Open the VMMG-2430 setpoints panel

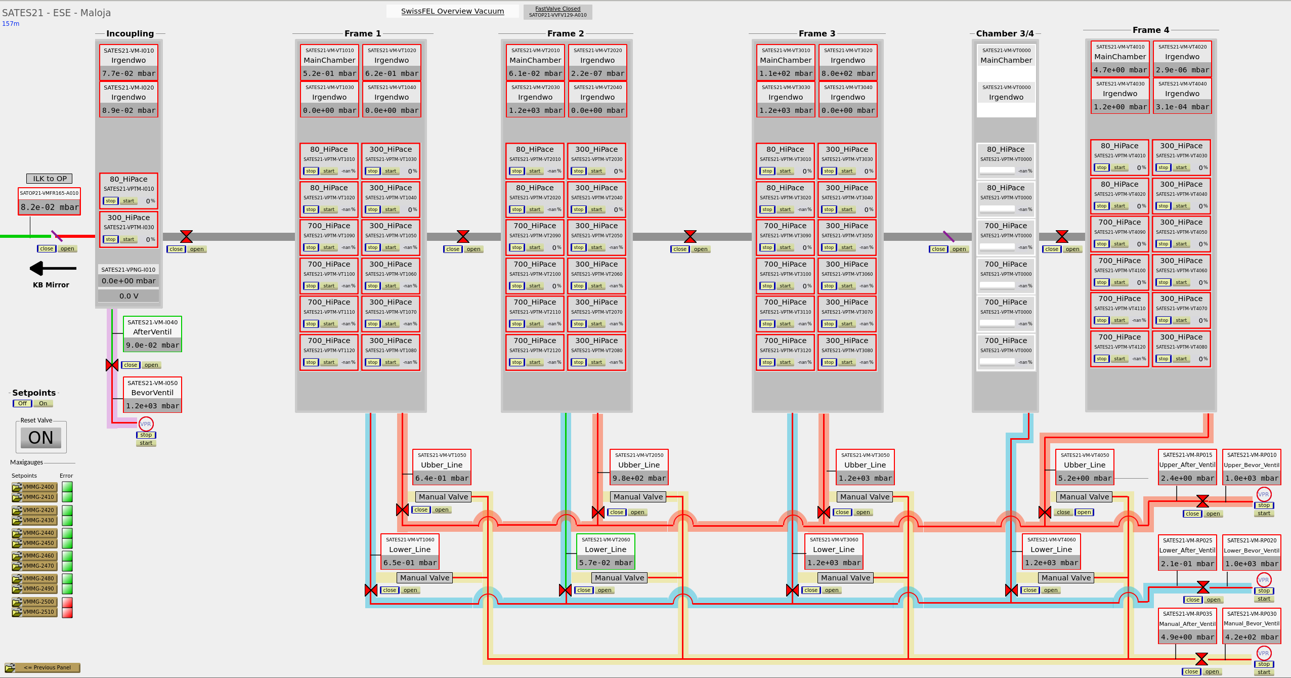pos(34,520)
